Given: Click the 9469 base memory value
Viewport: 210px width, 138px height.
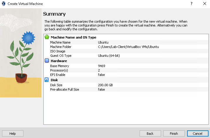Looking at the screenshot, I should (x=101, y=66).
